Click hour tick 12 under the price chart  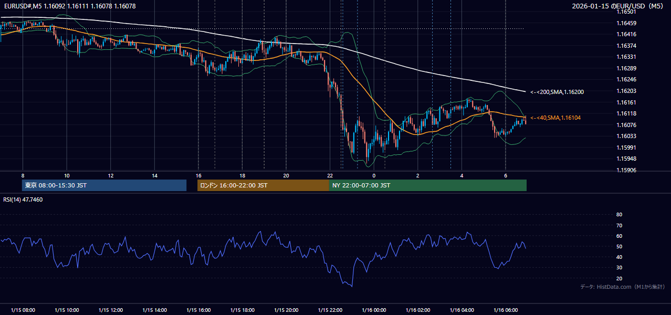click(110, 175)
